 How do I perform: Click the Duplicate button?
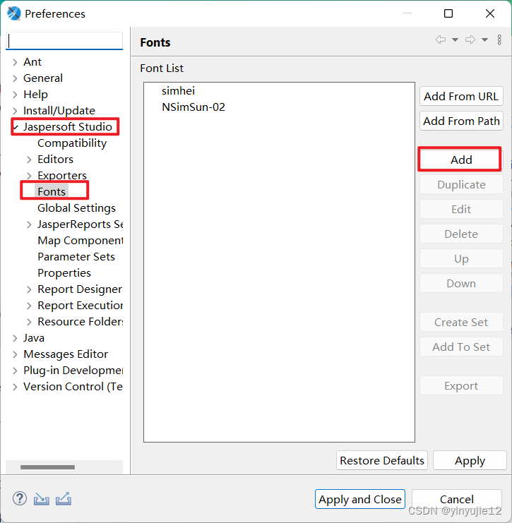pyautogui.click(x=461, y=184)
